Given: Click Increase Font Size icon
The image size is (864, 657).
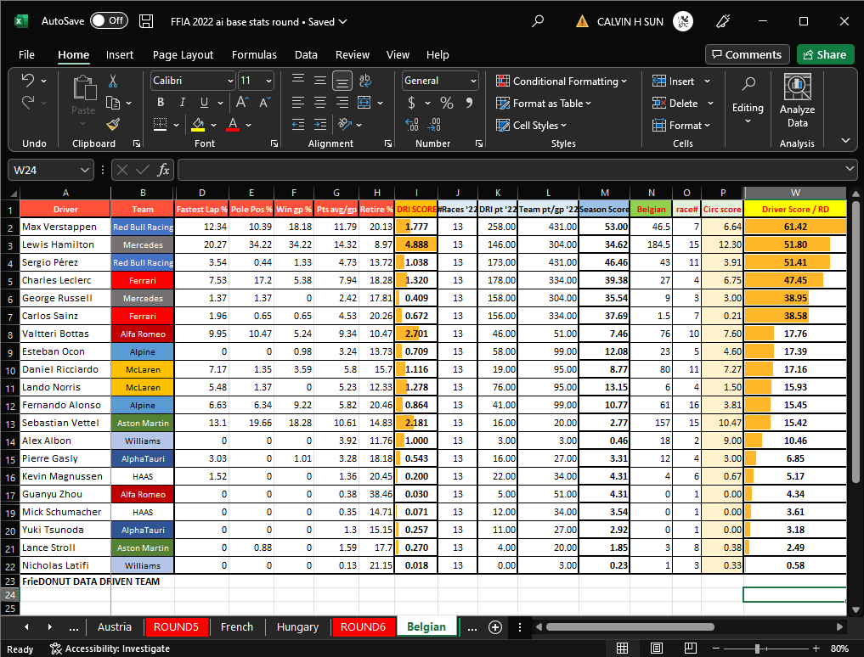Looking at the screenshot, I should [242, 103].
